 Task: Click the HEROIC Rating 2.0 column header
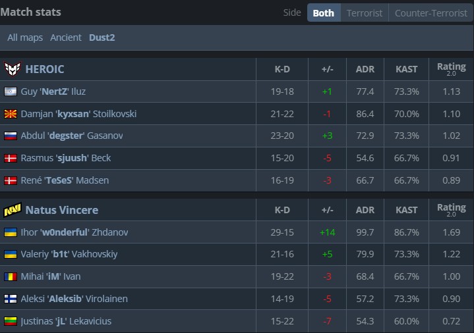tap(451, 69)
